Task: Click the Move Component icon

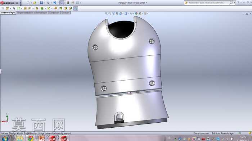Action: tap(30, 8)
